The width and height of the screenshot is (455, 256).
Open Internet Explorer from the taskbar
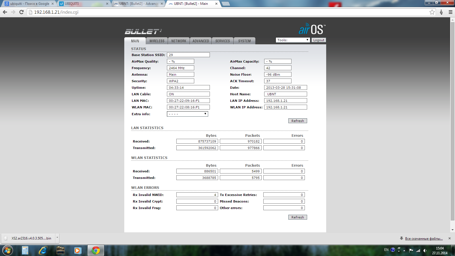[x=43, y=250]
